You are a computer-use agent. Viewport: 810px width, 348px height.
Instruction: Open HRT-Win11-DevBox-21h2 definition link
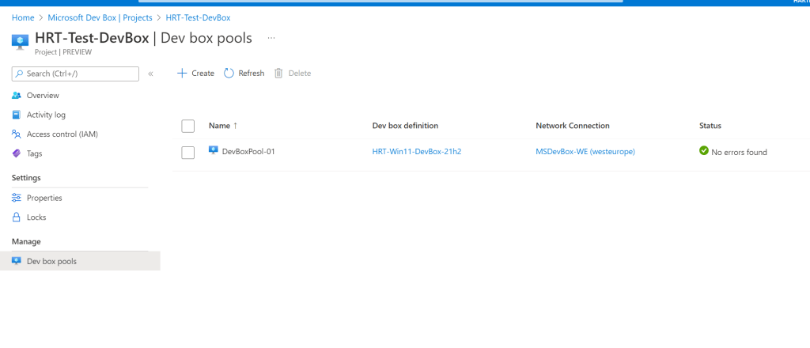pyautogui.click(x=417, y=152)
